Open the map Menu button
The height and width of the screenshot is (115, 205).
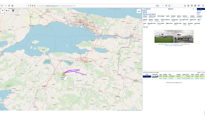click(x=8, y=11)
